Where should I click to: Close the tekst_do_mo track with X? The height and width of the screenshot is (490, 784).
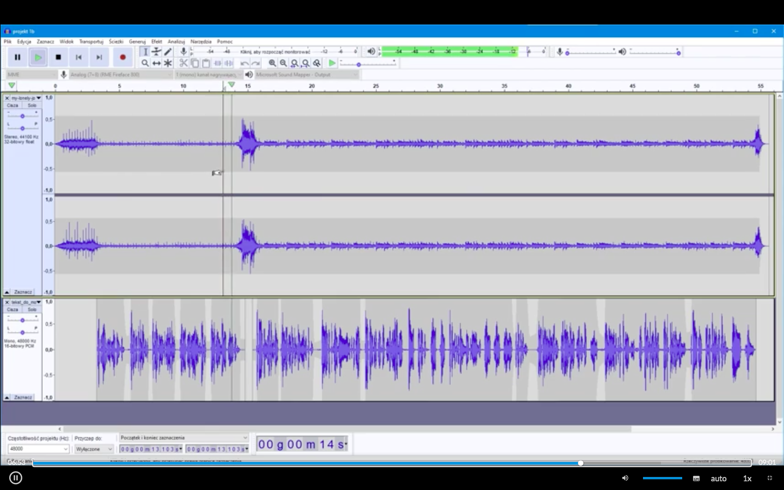click(x=7, y=302)
